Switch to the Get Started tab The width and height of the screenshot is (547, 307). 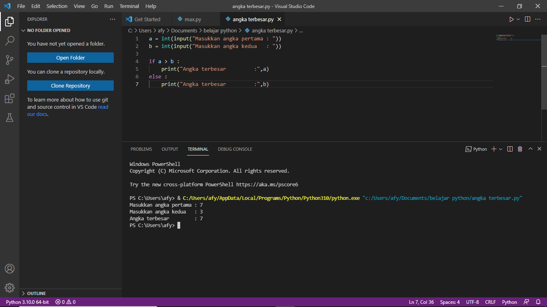147,19
